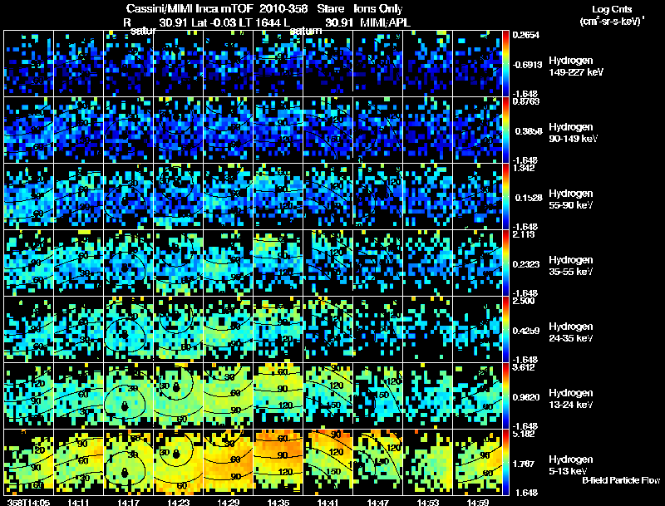The image size is (665, 506).
Task: Click the 'Hydrogen 35-55 keV' row label
Action: 571,266
